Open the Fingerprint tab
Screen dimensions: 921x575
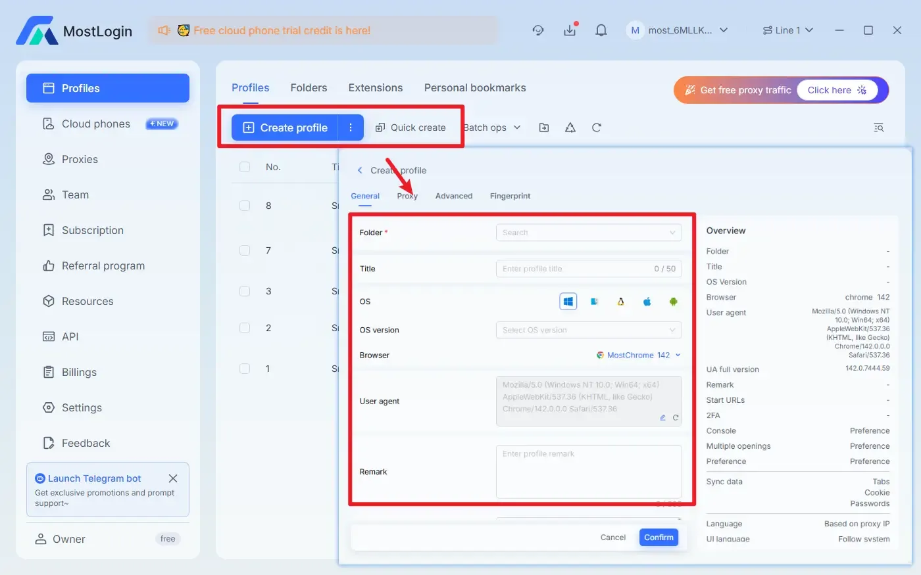(x=510, y=195)
